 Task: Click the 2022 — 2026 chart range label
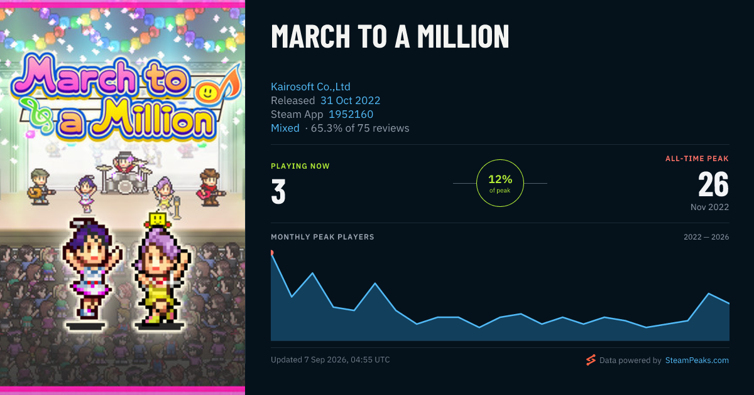[x=706, y=237]
